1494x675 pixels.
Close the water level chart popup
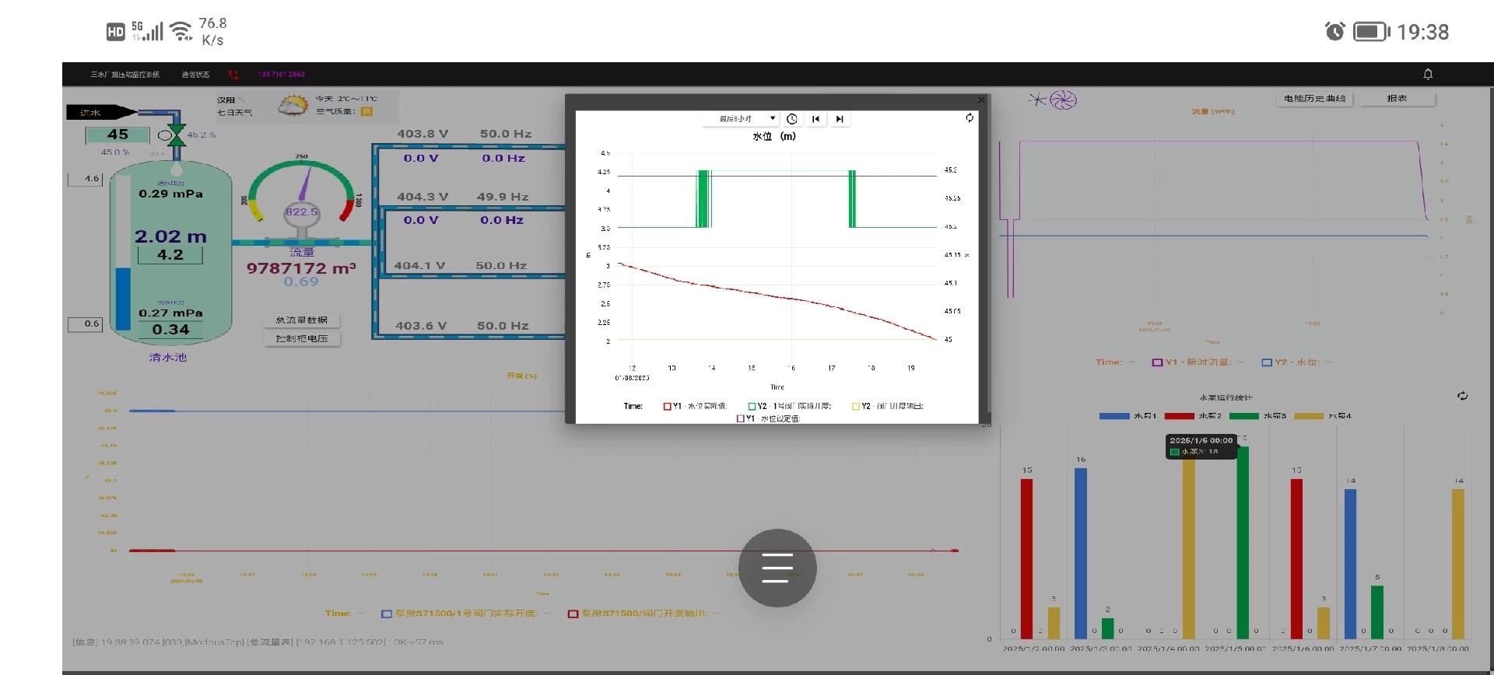(x=981, y=100)
